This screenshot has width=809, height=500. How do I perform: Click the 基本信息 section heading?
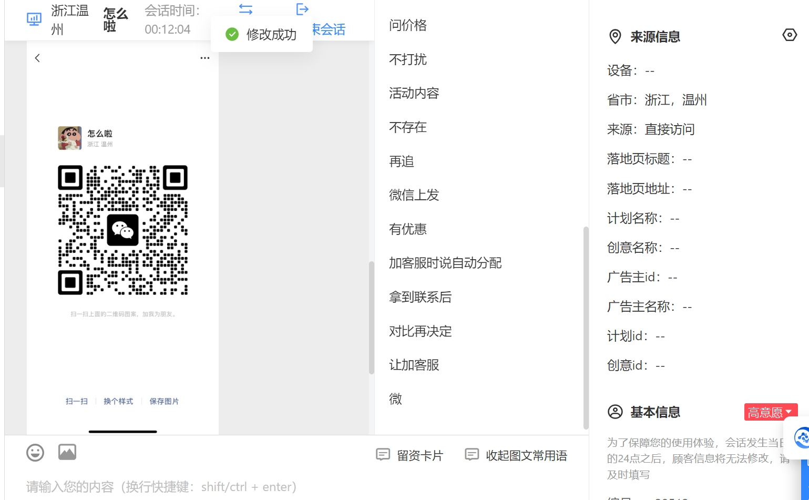(x=656, y=412)
